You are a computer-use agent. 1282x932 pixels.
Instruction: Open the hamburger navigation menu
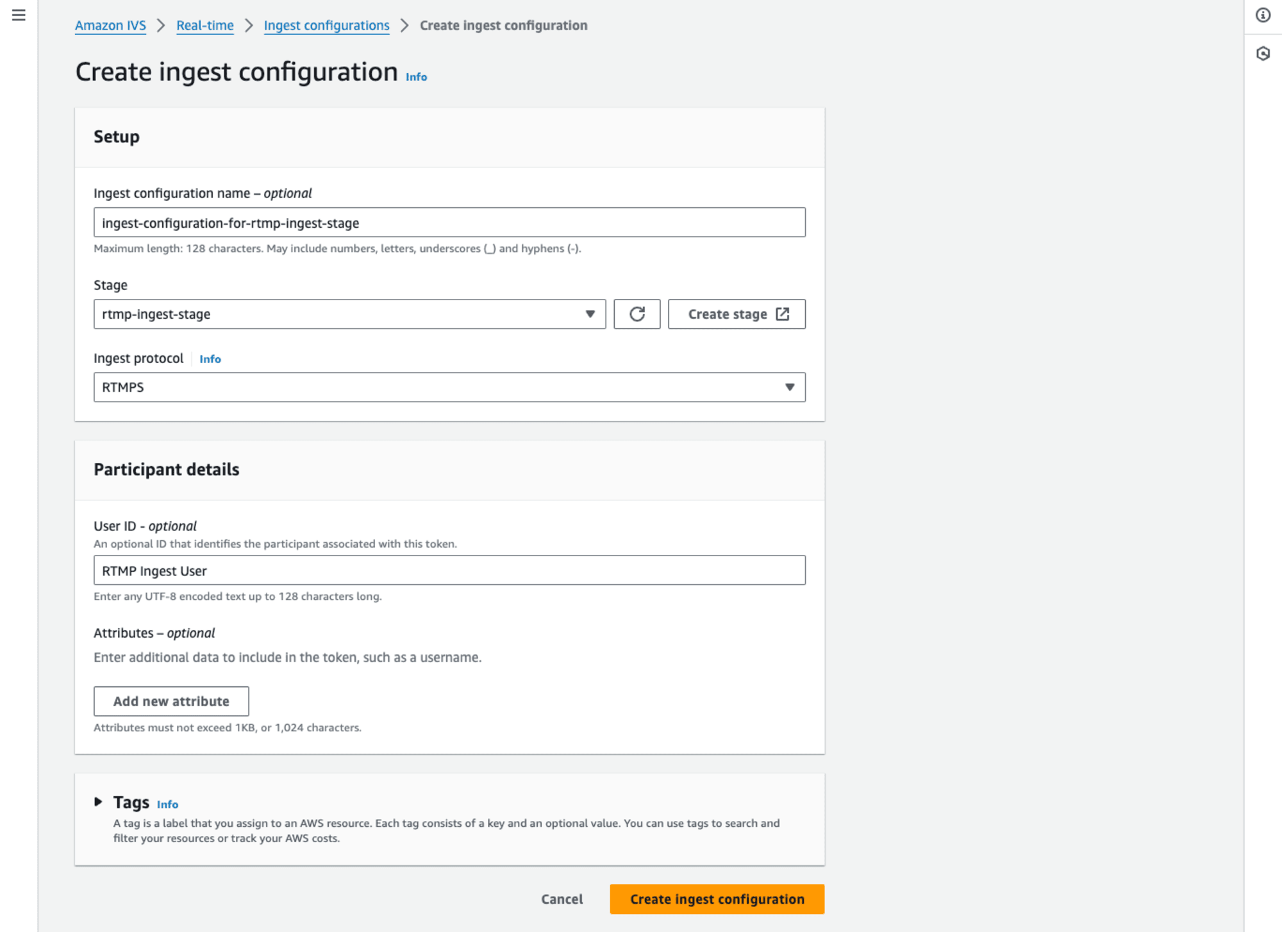[19, 15]
